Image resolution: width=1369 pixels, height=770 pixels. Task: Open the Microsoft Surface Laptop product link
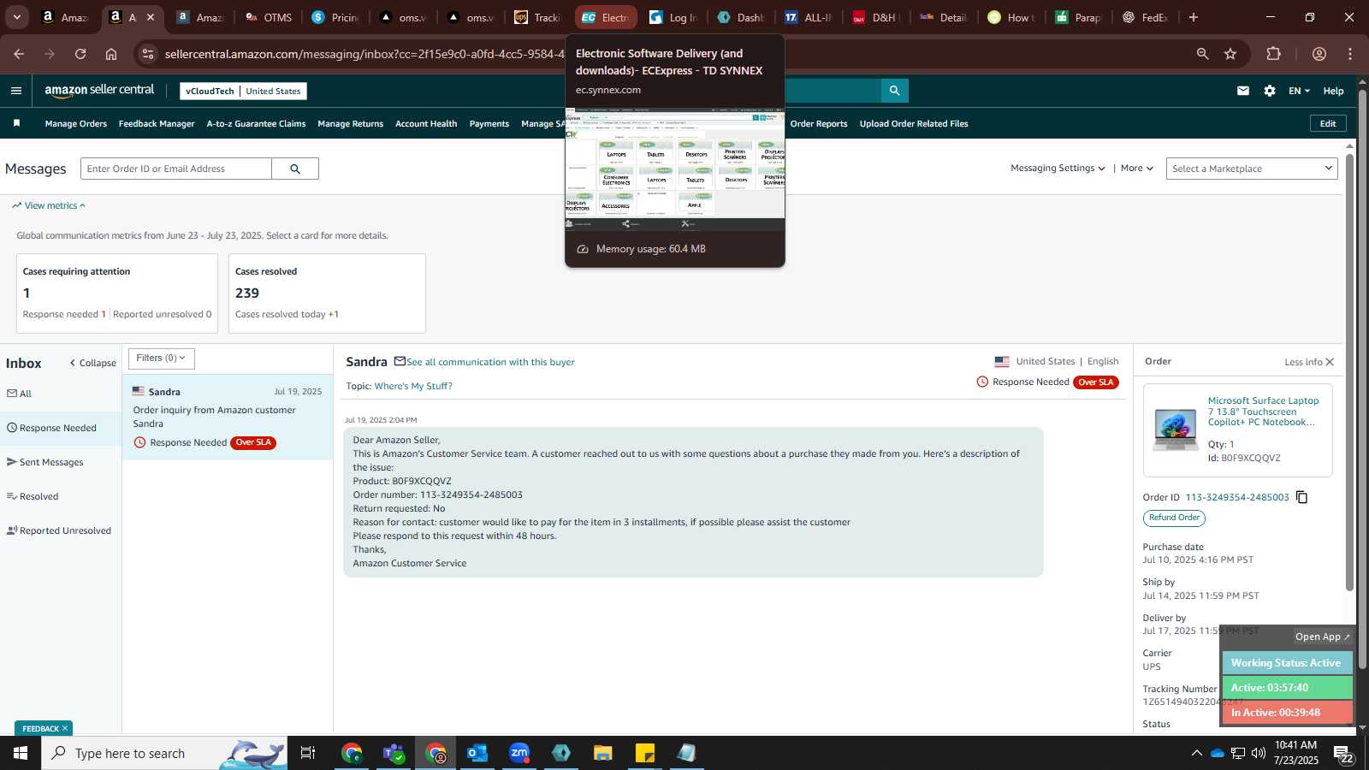(x=1263, y=412)
